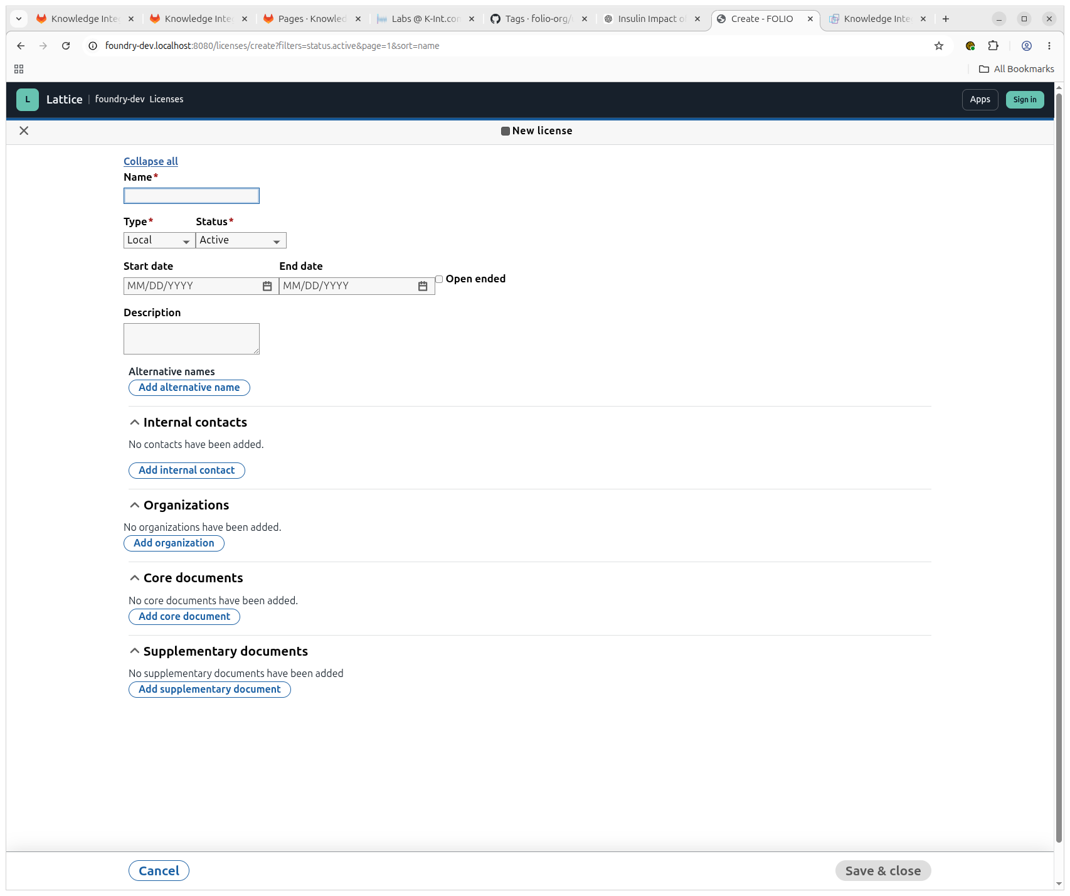Bookmark this page with the star icon
The image size is (1070, 896).
[x=939, y=46]
